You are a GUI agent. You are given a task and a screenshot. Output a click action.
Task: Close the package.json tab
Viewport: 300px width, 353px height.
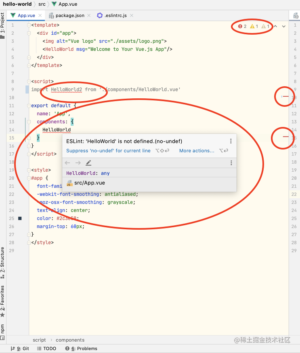(89, 15)
